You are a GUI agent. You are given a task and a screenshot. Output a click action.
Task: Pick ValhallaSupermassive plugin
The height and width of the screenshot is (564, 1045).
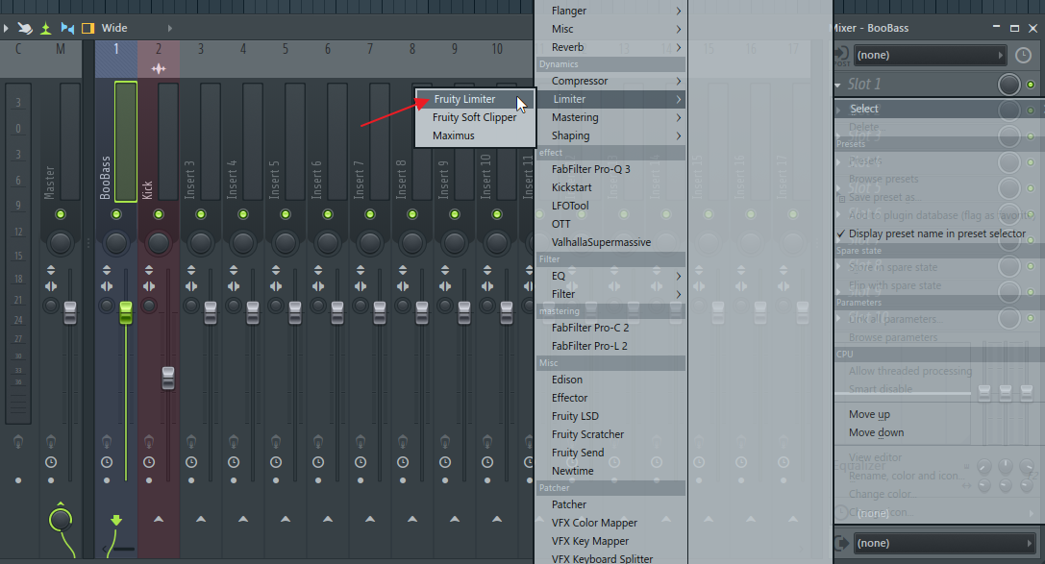pyautogui.click(x=611, y=242)
